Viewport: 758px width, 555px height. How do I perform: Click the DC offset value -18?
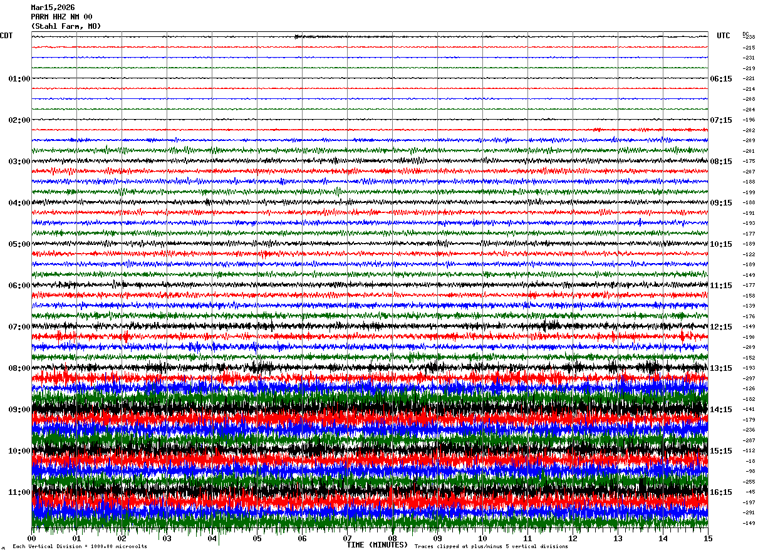click(750, 461)
